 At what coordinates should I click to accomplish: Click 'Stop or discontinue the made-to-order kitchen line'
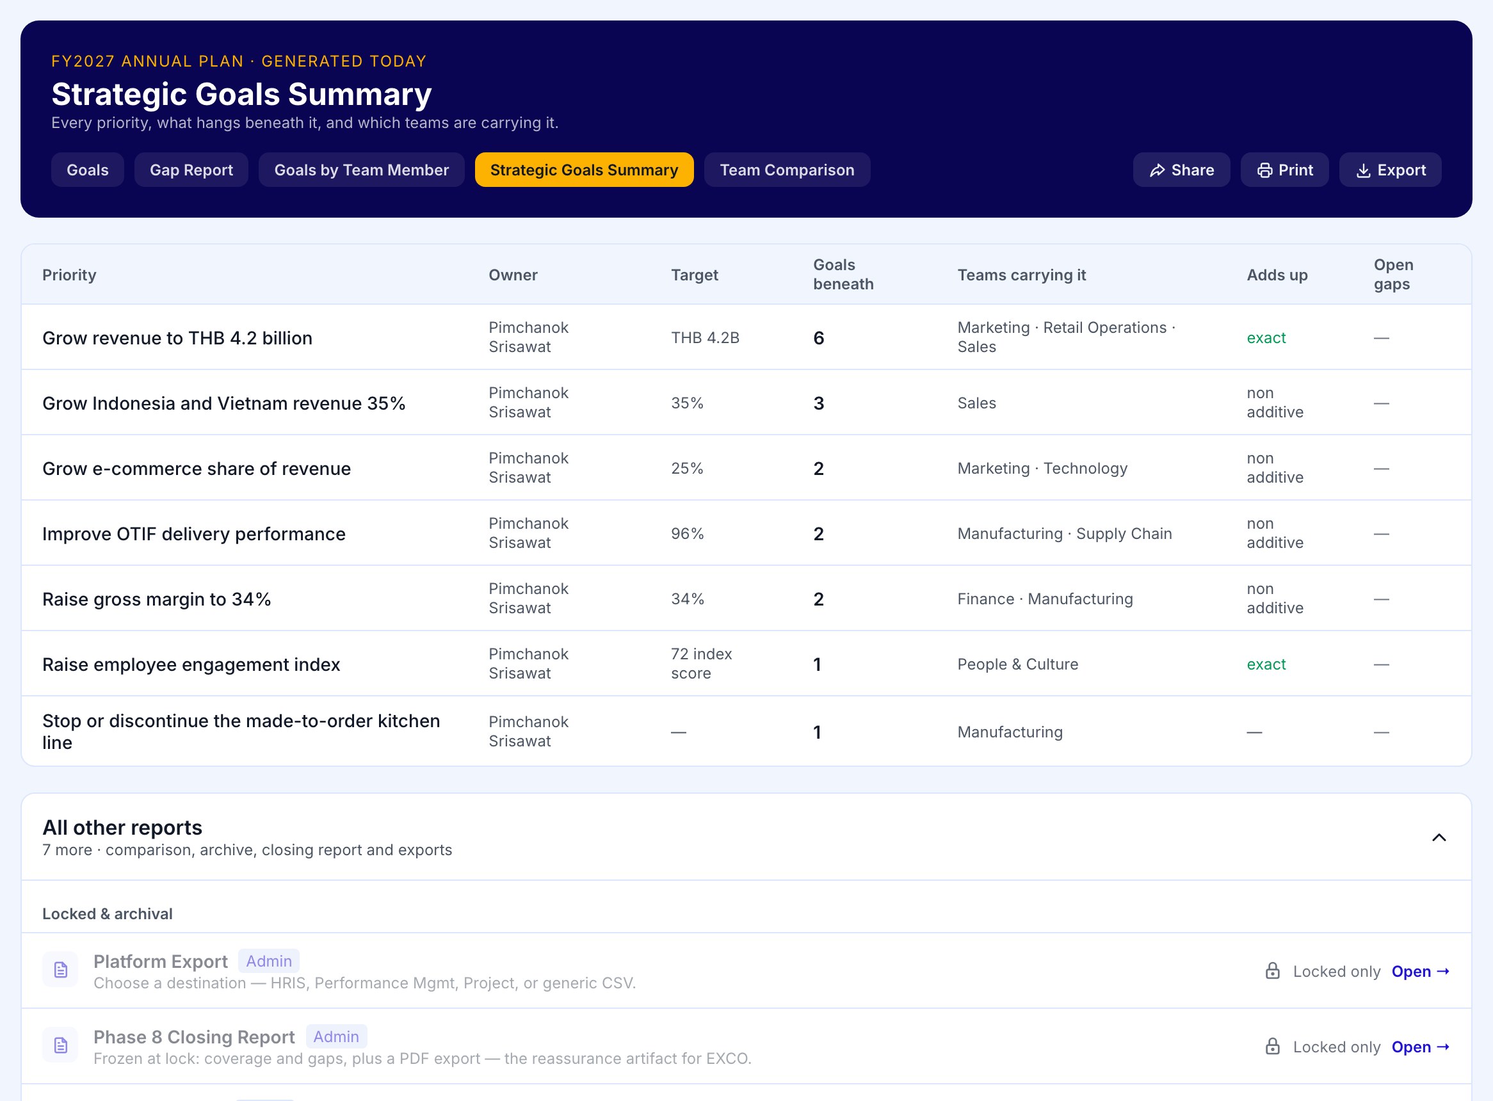tap(241, 731)
